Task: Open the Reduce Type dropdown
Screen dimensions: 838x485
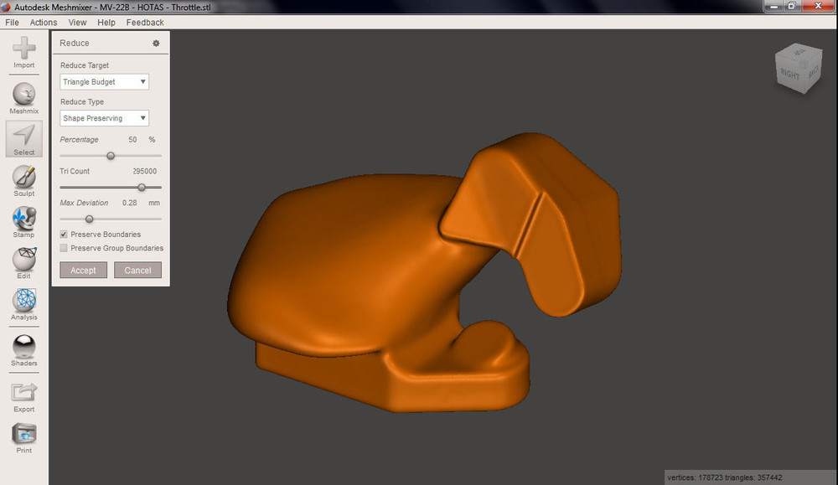Action: (104, 118)
